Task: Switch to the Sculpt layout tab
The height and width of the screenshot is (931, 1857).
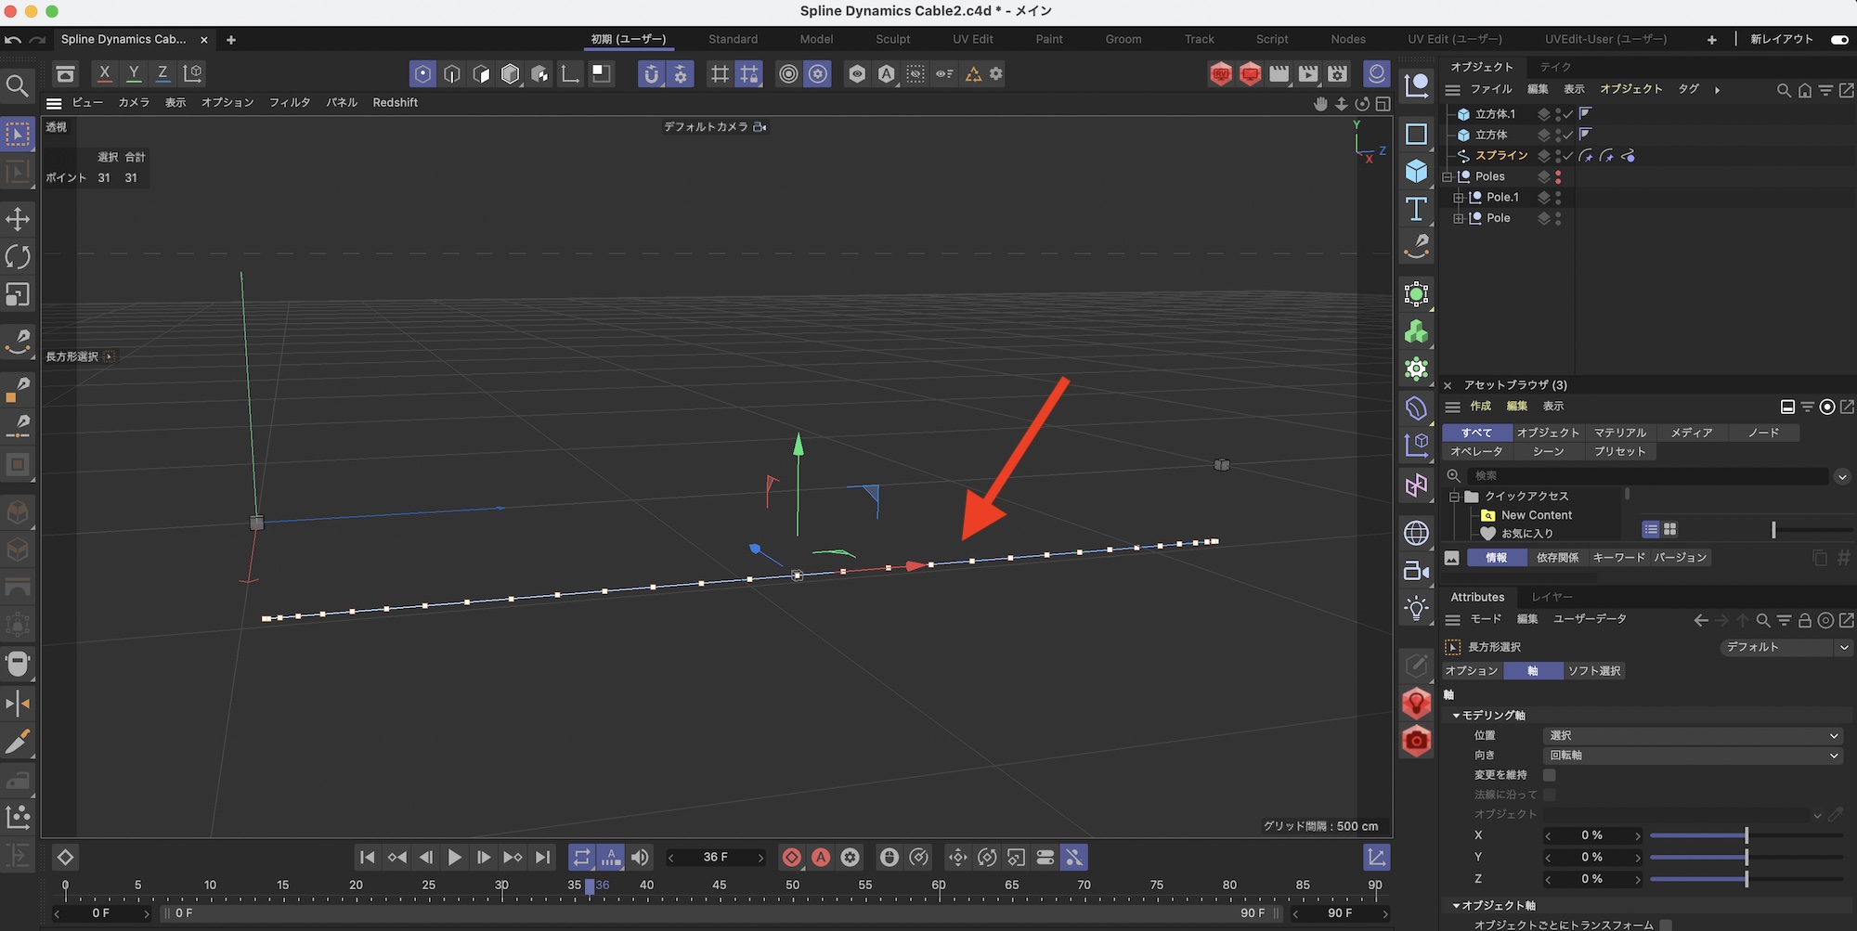Action: 892,39
